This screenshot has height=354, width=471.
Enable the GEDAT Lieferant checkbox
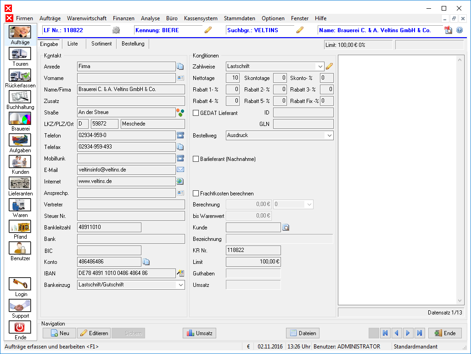tap(196, 113)
